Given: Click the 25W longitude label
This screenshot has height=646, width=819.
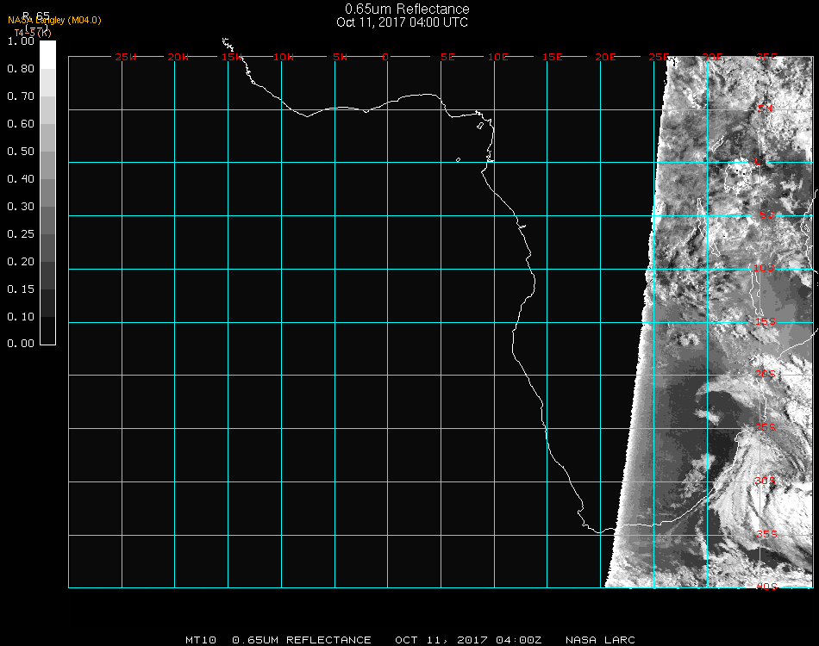Looking at the screenshot, I should pos(126,57).
